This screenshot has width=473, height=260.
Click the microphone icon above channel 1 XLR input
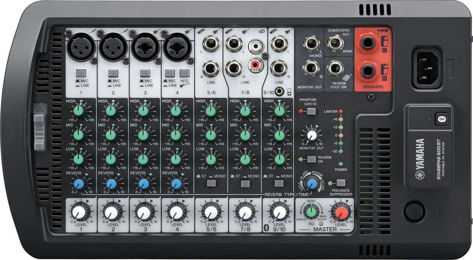click(x=90, y=31)
